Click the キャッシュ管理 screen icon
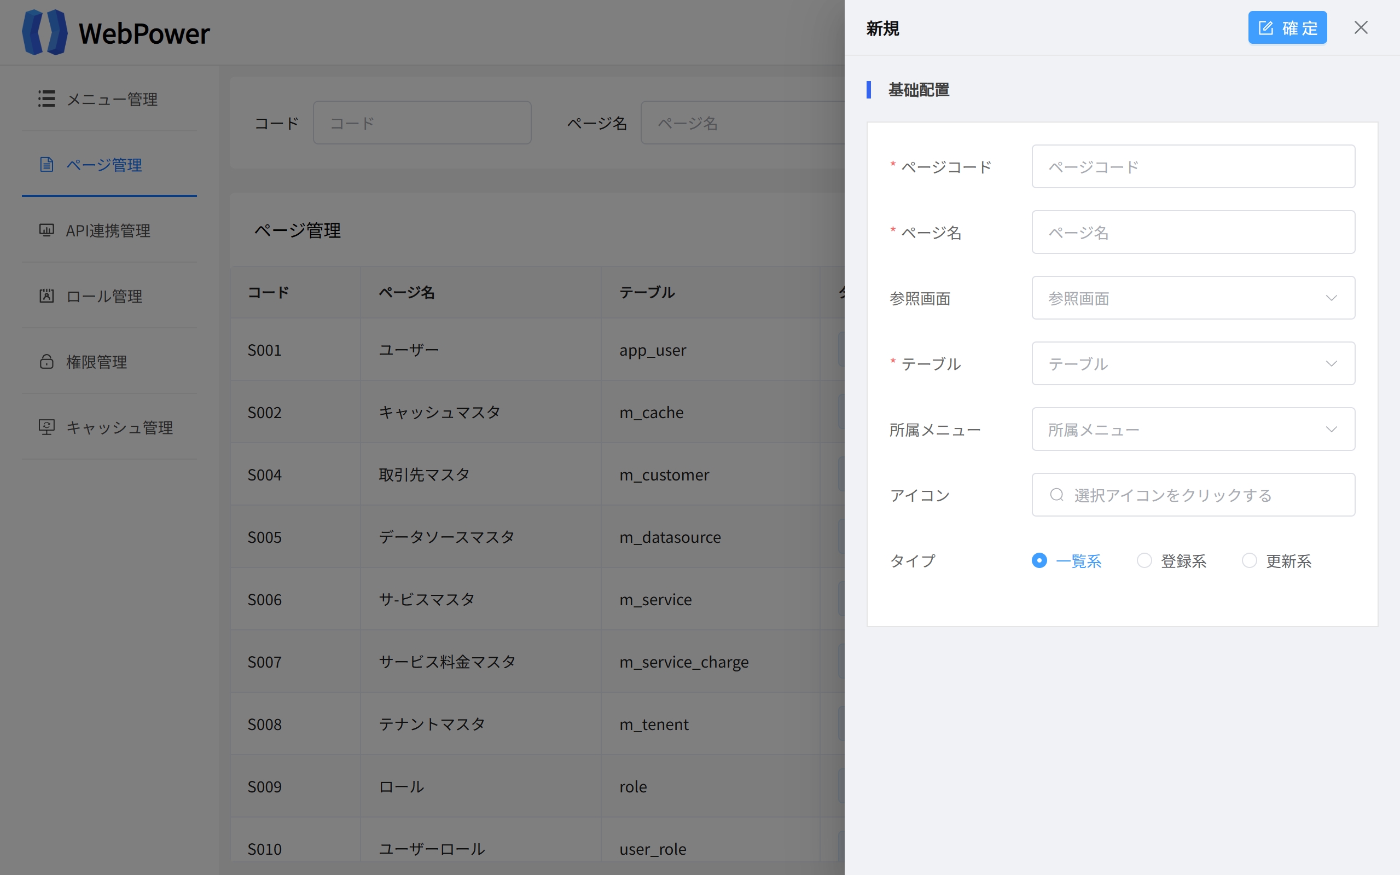 [x=47, y=427]
